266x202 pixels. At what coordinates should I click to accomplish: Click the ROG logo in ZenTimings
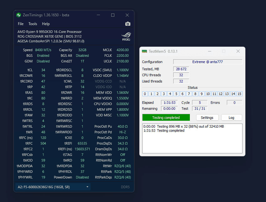(126, 36)
